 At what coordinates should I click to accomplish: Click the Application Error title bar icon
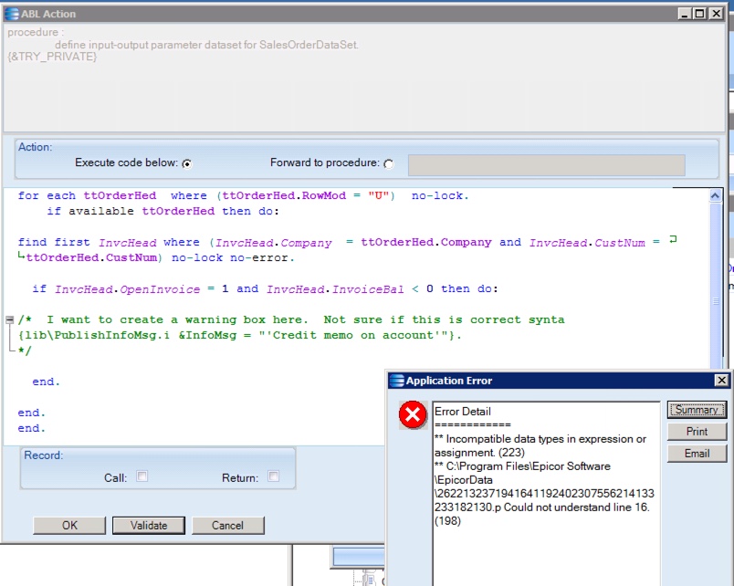(x=396, y=381)
